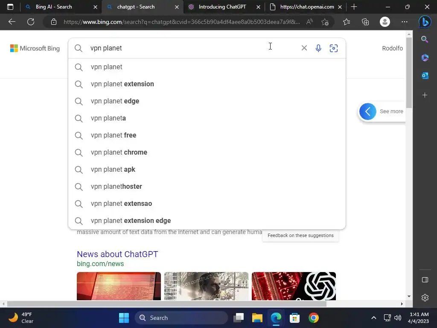Click the browser back arrow
Screen dimensions: 437x328
[12, 22]
